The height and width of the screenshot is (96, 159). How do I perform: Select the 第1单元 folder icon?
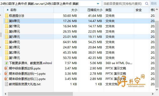click(x=7, y=58)
